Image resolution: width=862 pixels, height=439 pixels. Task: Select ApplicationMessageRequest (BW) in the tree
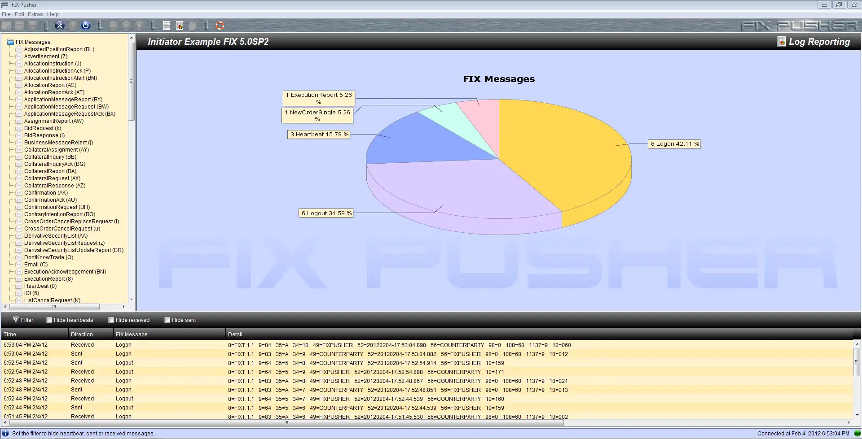click(66, 107)
